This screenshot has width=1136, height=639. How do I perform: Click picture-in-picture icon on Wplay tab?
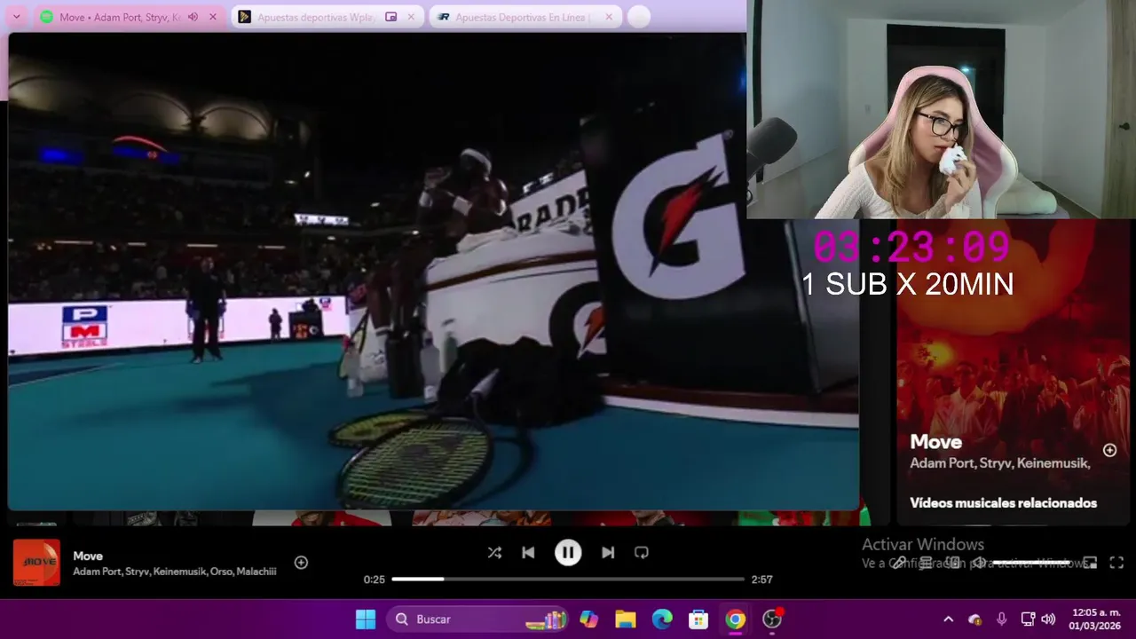pyautogui.click(x=390, y=17)
